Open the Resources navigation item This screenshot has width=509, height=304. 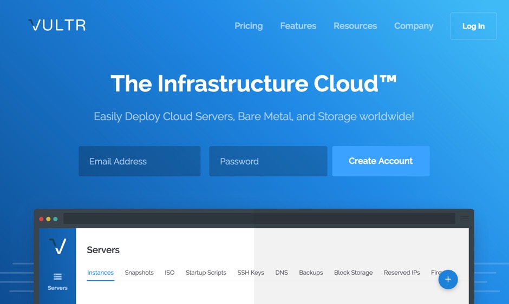tap(355, 26)
